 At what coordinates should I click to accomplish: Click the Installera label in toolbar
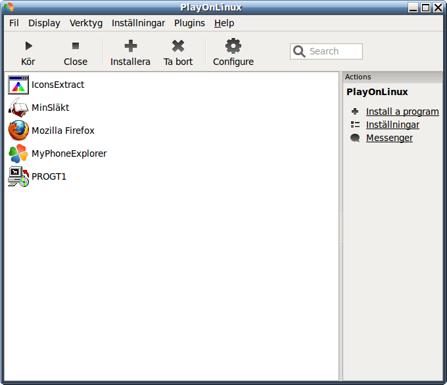point(130,62)
